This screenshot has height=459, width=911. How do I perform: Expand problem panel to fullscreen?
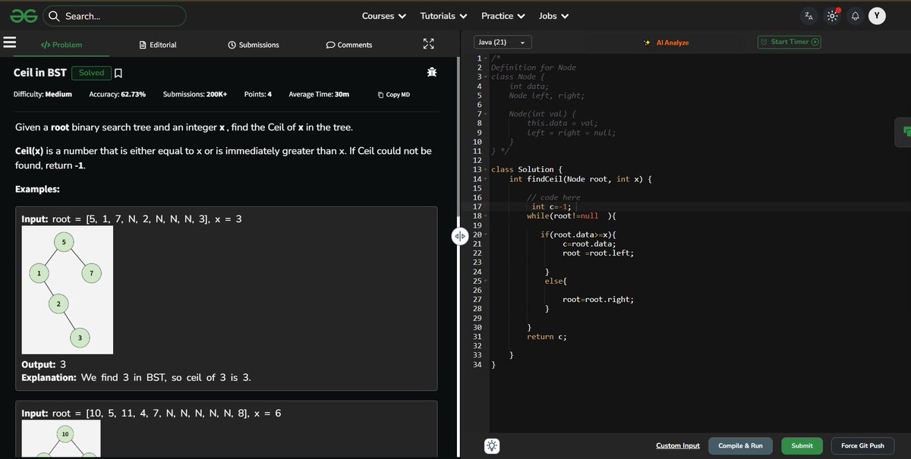pos(429,44)
